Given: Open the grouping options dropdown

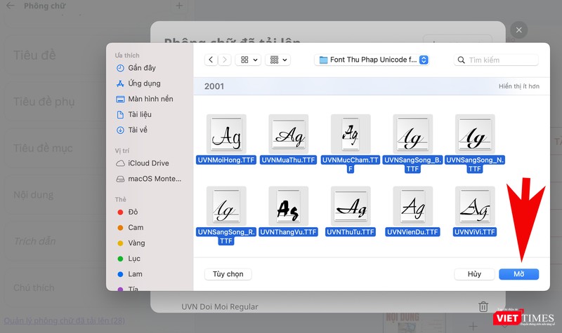Looking at the screenshot, I should coord(279,60).
